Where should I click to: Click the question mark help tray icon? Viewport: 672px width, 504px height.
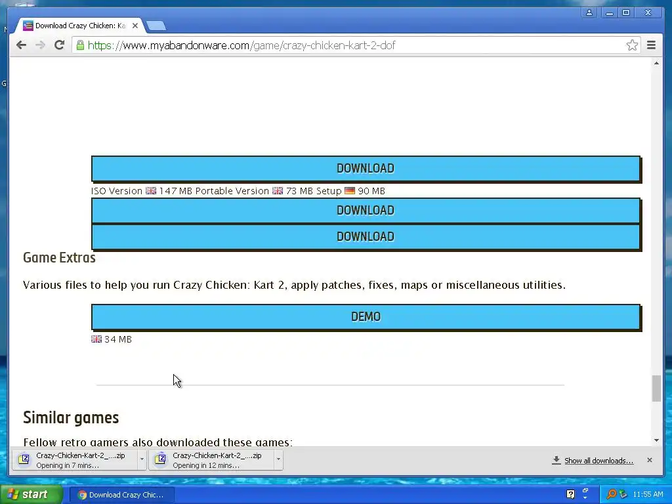570,494
